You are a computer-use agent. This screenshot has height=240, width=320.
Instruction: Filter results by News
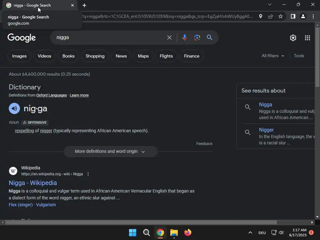[x=121, y=56]
